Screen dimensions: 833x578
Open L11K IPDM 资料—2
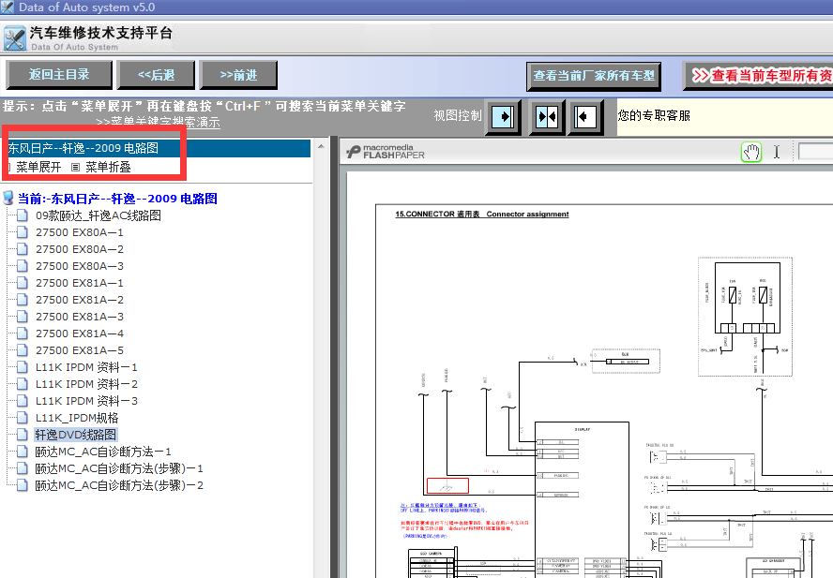(x=86, y=384)
